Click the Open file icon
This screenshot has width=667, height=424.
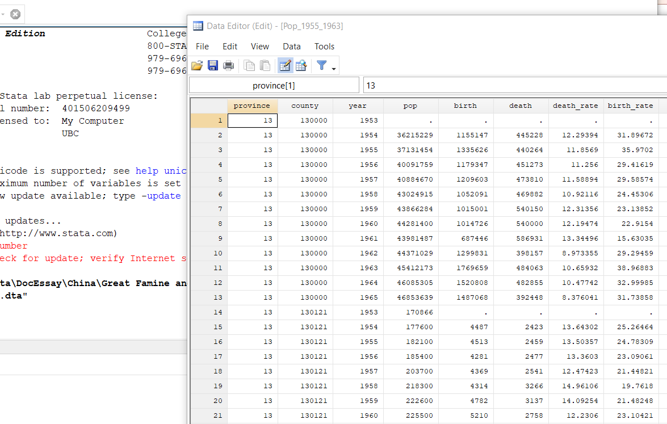click(x=197, y=66)
